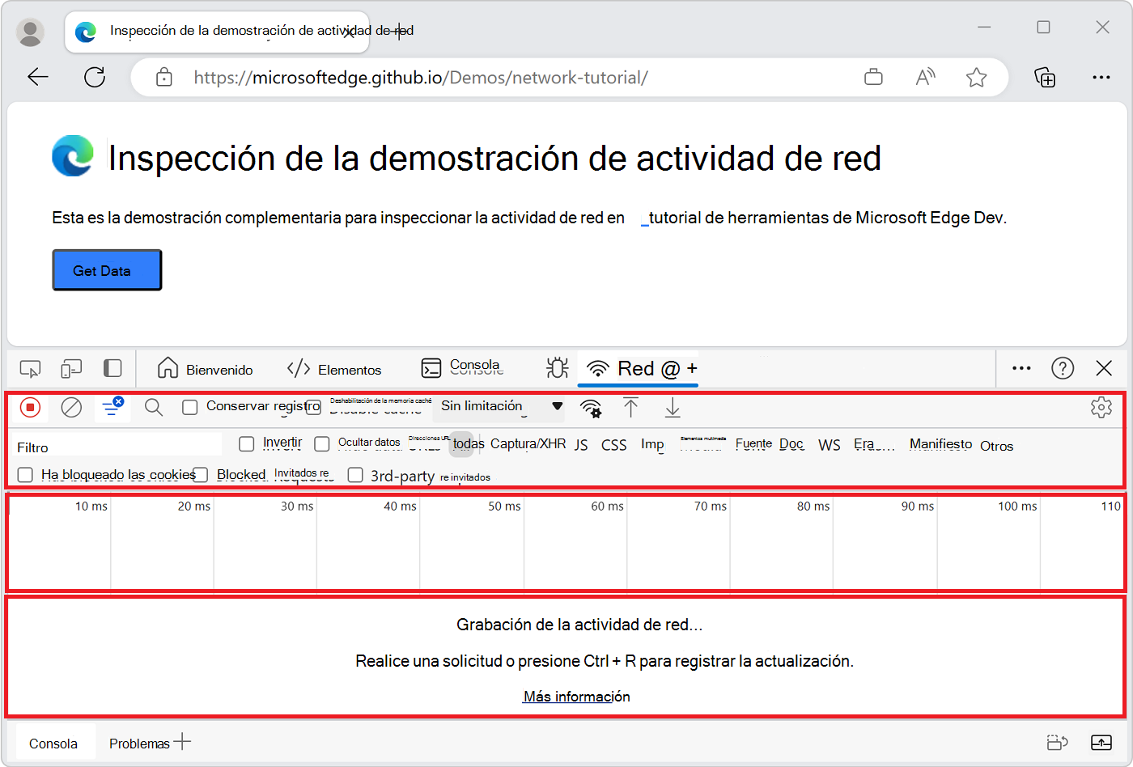Clear the network requests log
Image resolution: width=1133 pixels, height=767 pixels.
click(x=70, y=408)
